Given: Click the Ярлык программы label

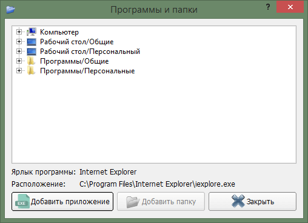Looking at the screenshot, I should point(44,172).
